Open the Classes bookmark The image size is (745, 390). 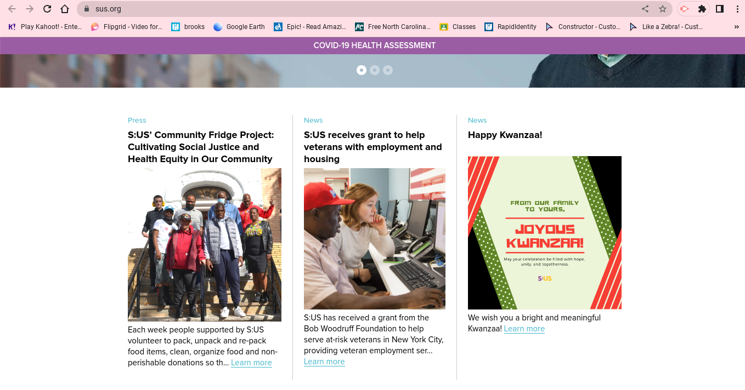[458, 26]
